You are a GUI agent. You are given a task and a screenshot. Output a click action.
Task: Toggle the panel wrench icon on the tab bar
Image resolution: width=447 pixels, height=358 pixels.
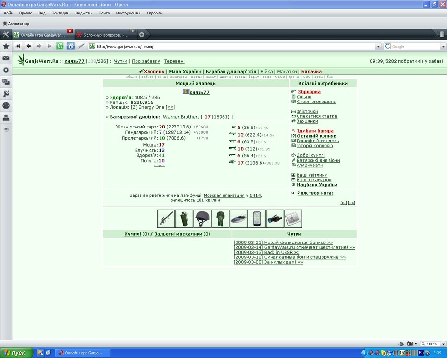(x=6, y=35)
